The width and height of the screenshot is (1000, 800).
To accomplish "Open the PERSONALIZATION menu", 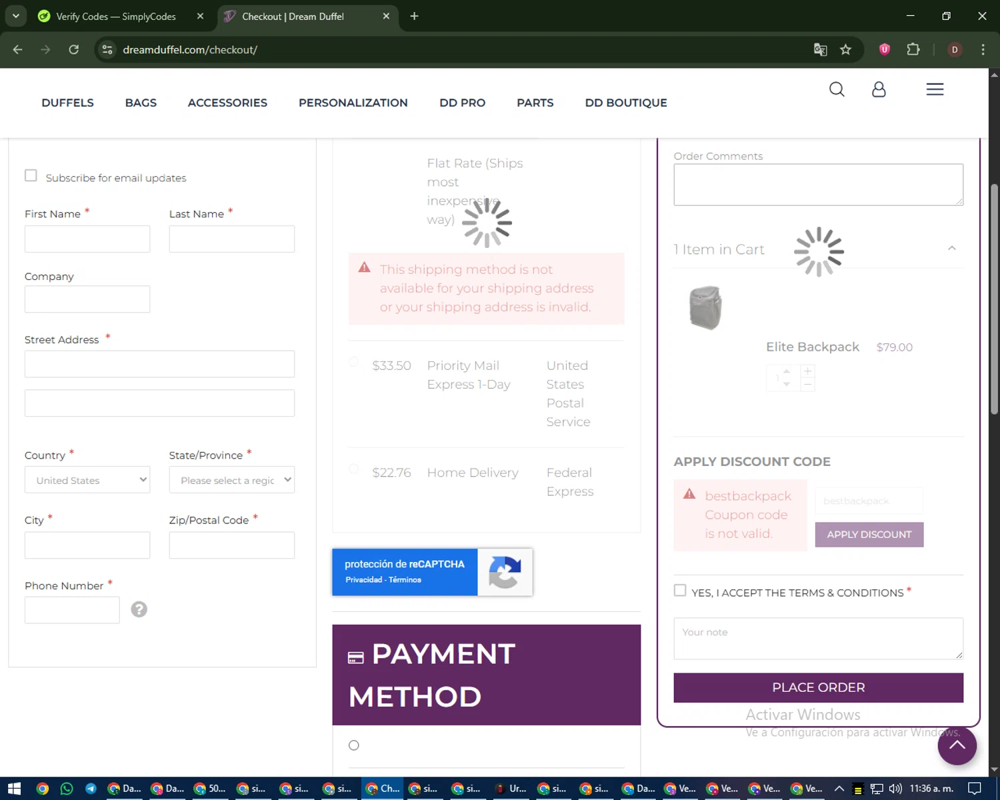I will [353, 103].
